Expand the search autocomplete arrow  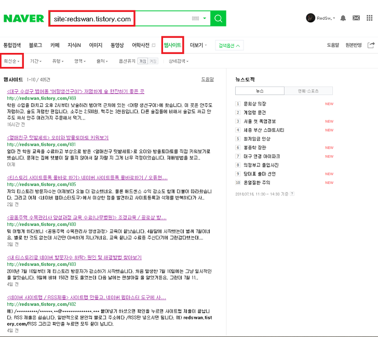point(205,18)
